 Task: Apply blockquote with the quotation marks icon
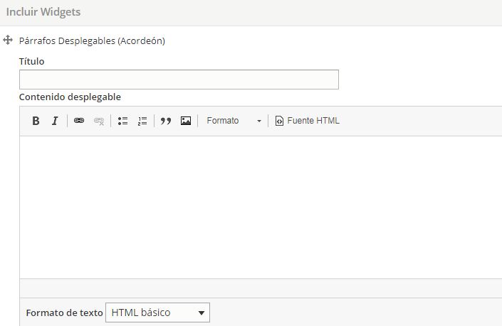(x=166, y=121)
